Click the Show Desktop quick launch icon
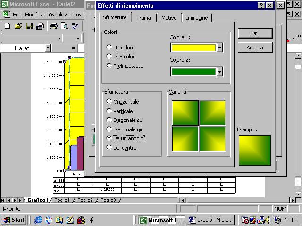 tap(70, 220)
